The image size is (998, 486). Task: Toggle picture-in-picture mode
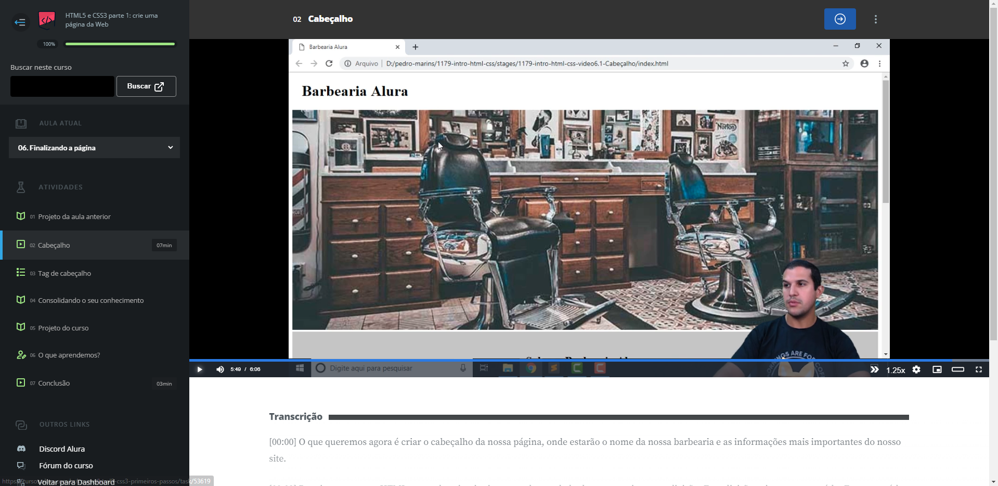point(937,369)
